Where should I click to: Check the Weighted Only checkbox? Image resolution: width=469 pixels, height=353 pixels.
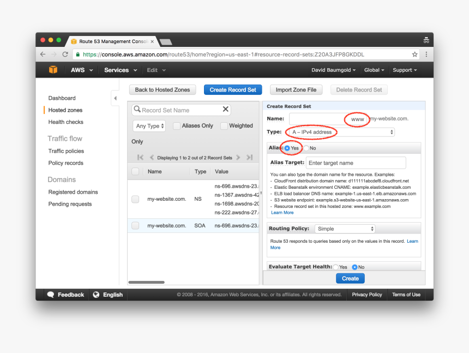coord(224,126)
